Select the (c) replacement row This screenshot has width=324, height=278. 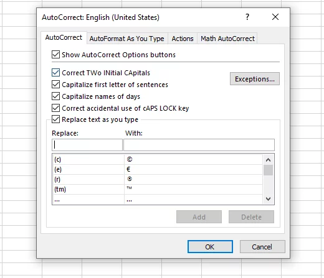pyautogui.click(x=158, y=159)
